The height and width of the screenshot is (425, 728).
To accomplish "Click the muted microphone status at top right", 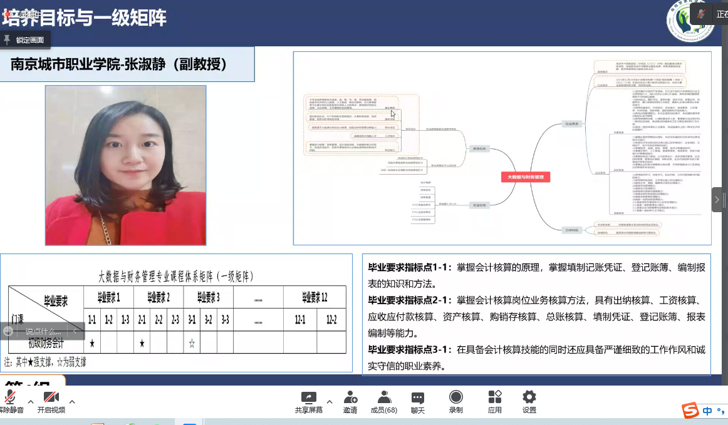I will point(702,13).
